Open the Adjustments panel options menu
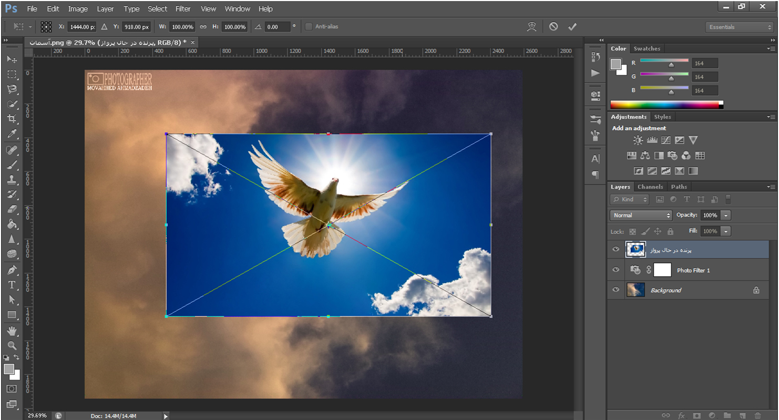This screenshot has width=779, height=420. pyautogui.click(x=771, y=117)
